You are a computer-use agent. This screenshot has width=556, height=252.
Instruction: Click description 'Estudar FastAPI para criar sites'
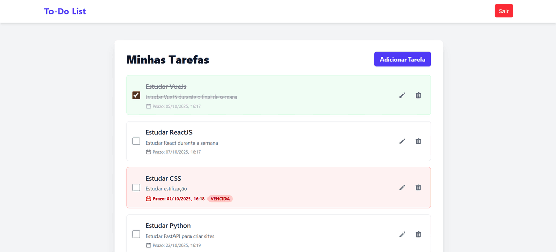coord(180,236)
